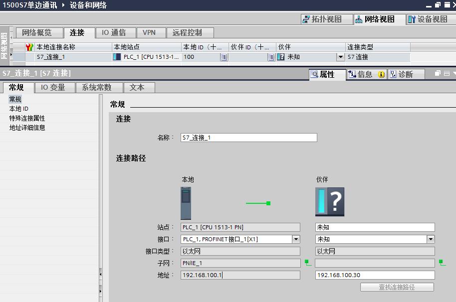Click the partner empty 子网 field

pyautogui.click(x=375, y=263)
